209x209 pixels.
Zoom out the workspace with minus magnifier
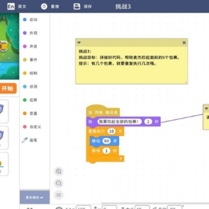59,183
